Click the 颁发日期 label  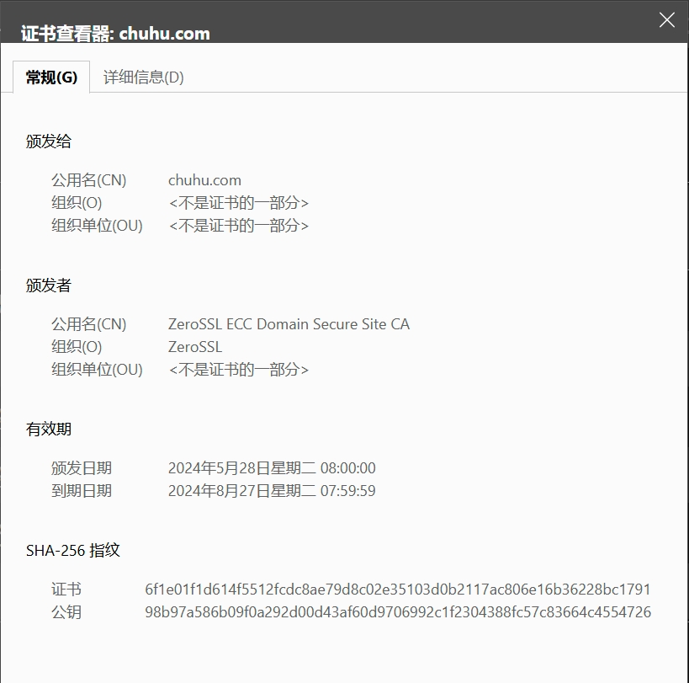82,468
